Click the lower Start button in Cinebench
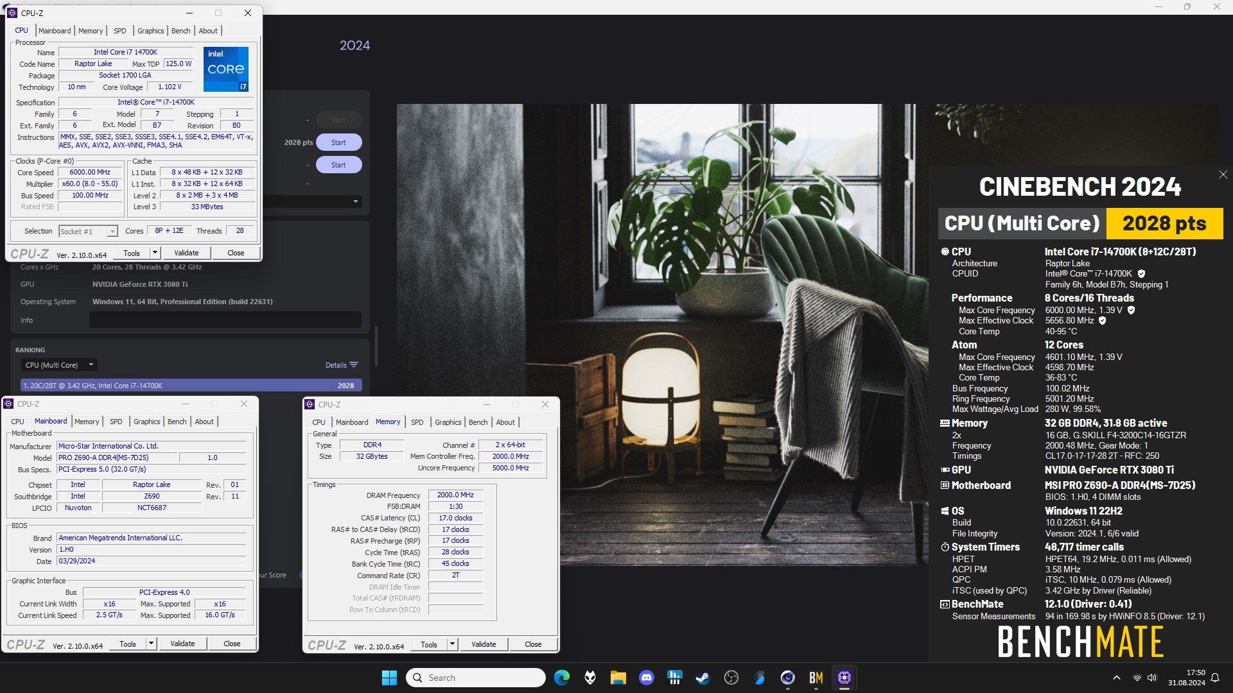This screenshot has height=693, width=1233. click(x=338, y=165)
